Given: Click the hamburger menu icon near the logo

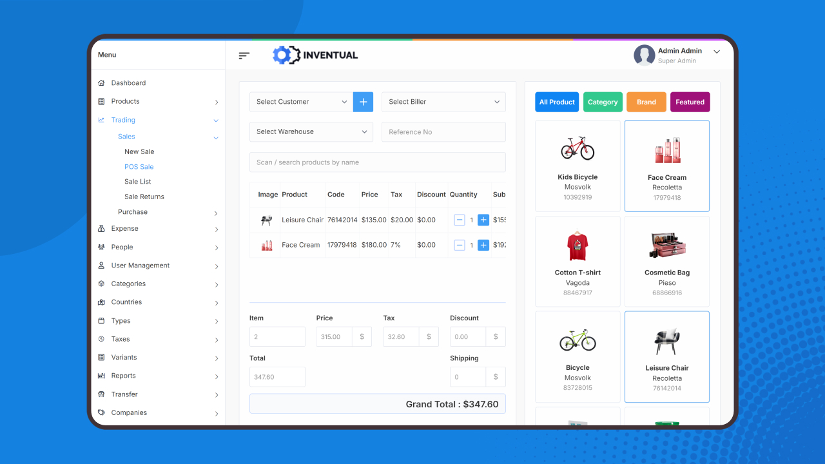Looking at the screenshot, I should pos(244,55).
